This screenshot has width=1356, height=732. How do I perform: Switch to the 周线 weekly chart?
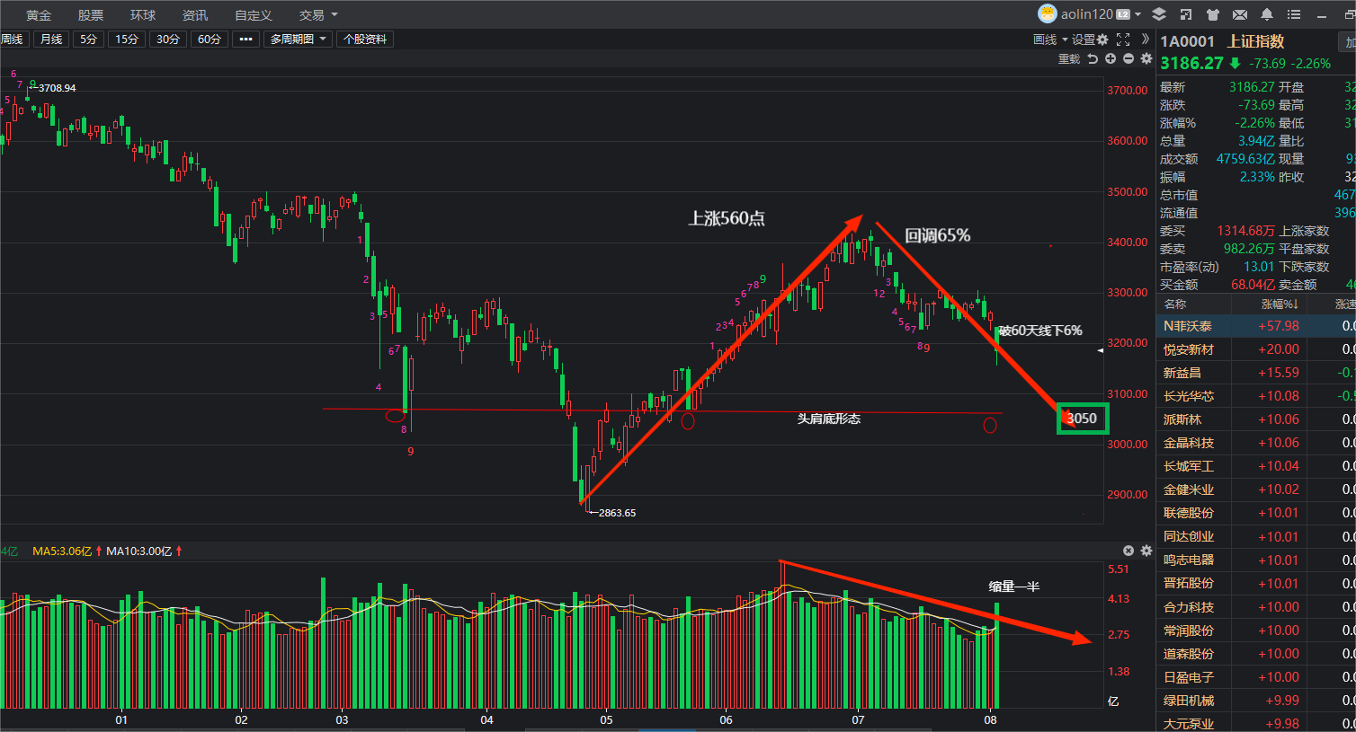click(x=13, y=40)
